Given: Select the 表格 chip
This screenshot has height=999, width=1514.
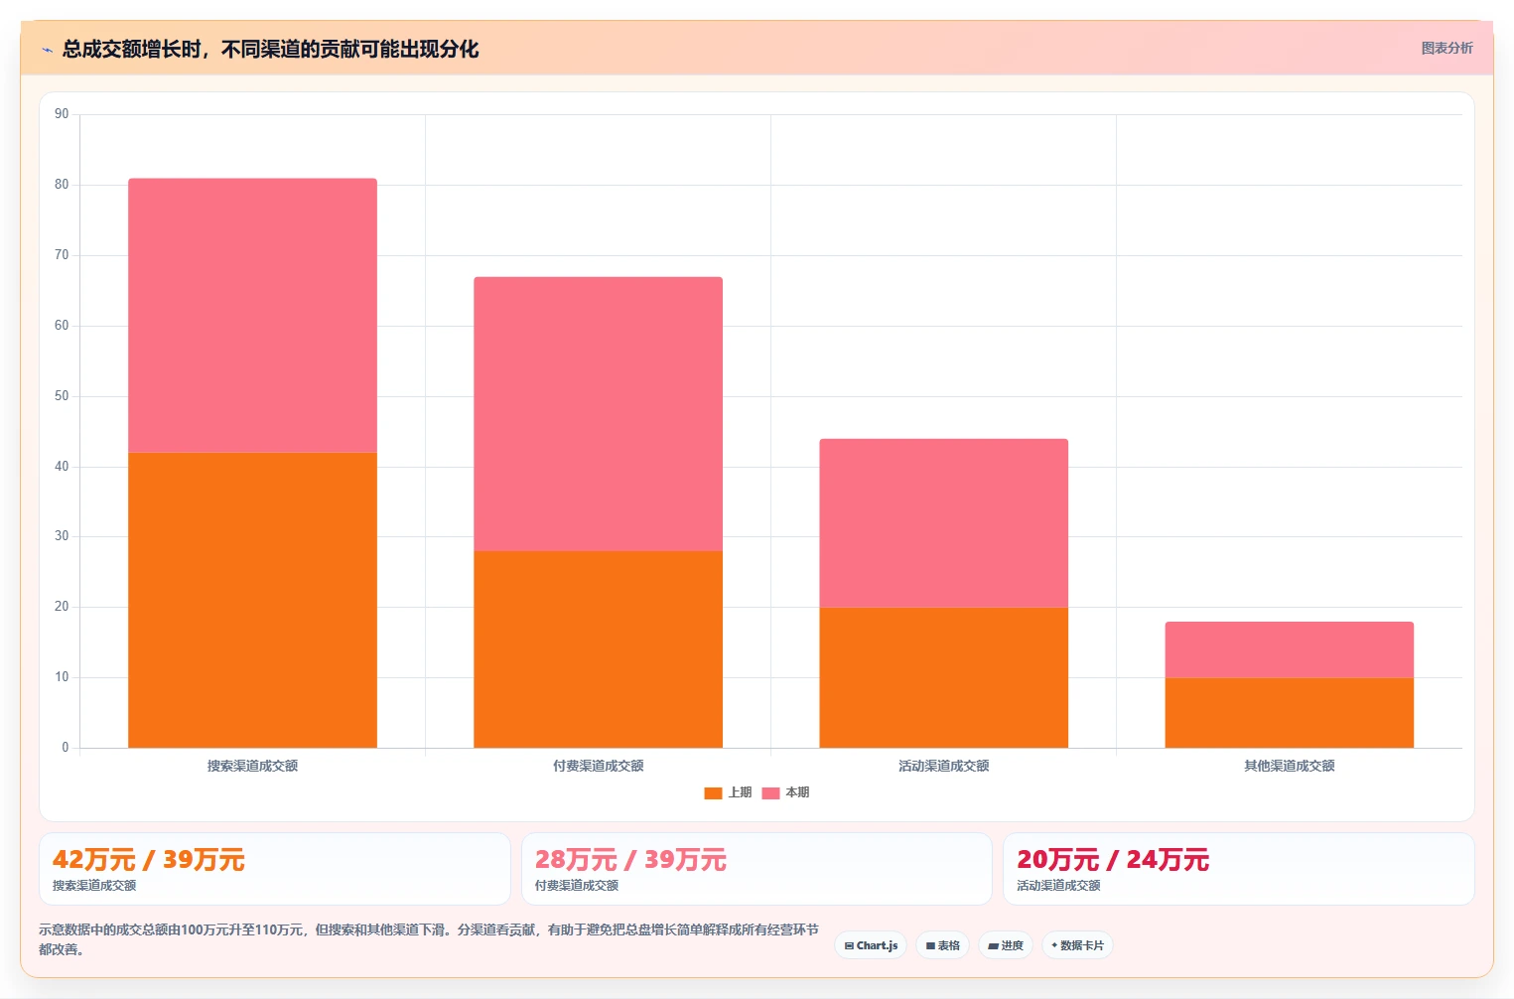Looking at the screenshot, I should (x=942, y=945).
